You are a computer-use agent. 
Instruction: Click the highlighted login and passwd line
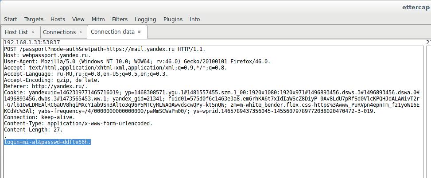click(x=47, y=142)
